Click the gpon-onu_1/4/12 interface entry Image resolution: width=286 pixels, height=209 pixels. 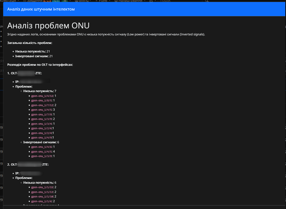42,96
